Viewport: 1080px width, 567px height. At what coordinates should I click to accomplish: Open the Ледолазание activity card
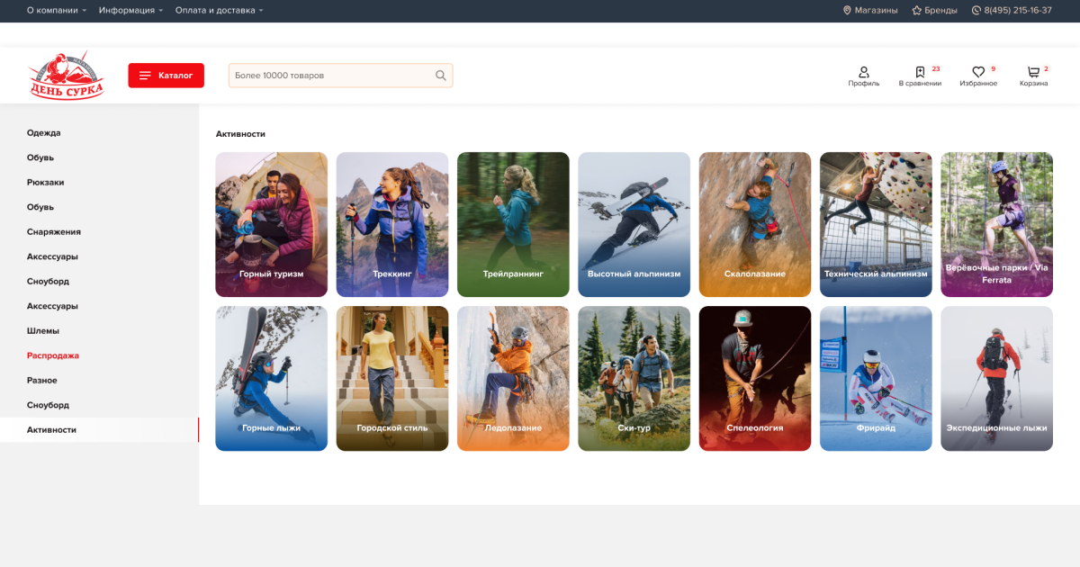(513, 378)
